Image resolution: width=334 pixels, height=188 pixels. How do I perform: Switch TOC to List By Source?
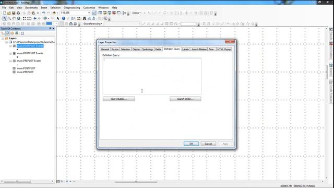[7, 33]
